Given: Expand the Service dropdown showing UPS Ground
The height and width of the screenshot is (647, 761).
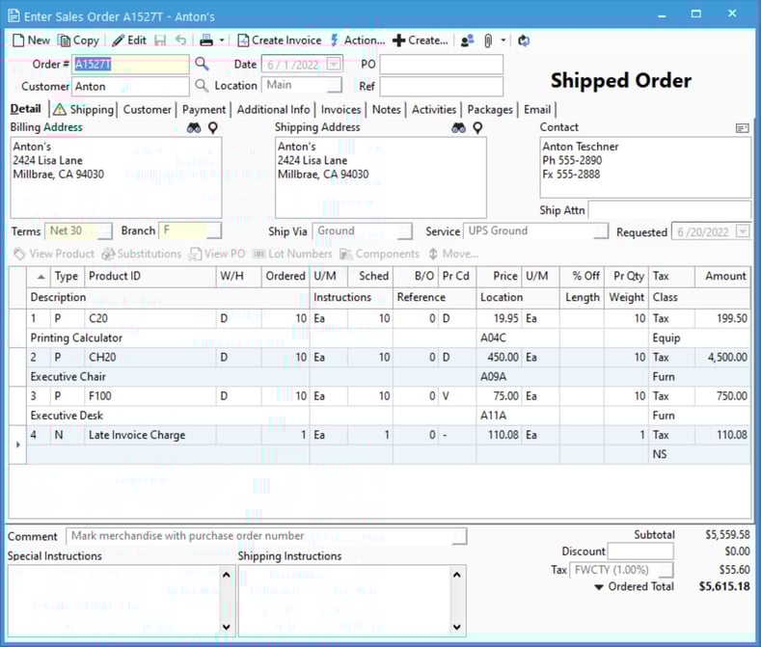Looking at the screenshot, I should click(x=601, y=231).
